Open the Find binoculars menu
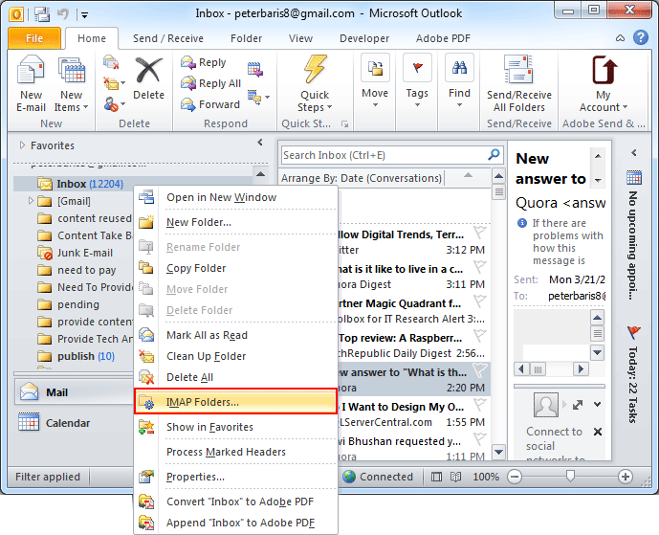 pos(459,80)
